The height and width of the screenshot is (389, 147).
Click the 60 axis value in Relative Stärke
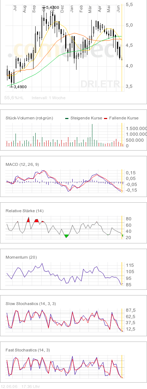coord(128,225)
